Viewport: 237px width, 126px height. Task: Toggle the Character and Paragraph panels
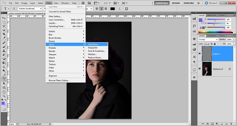coord(126,9)
